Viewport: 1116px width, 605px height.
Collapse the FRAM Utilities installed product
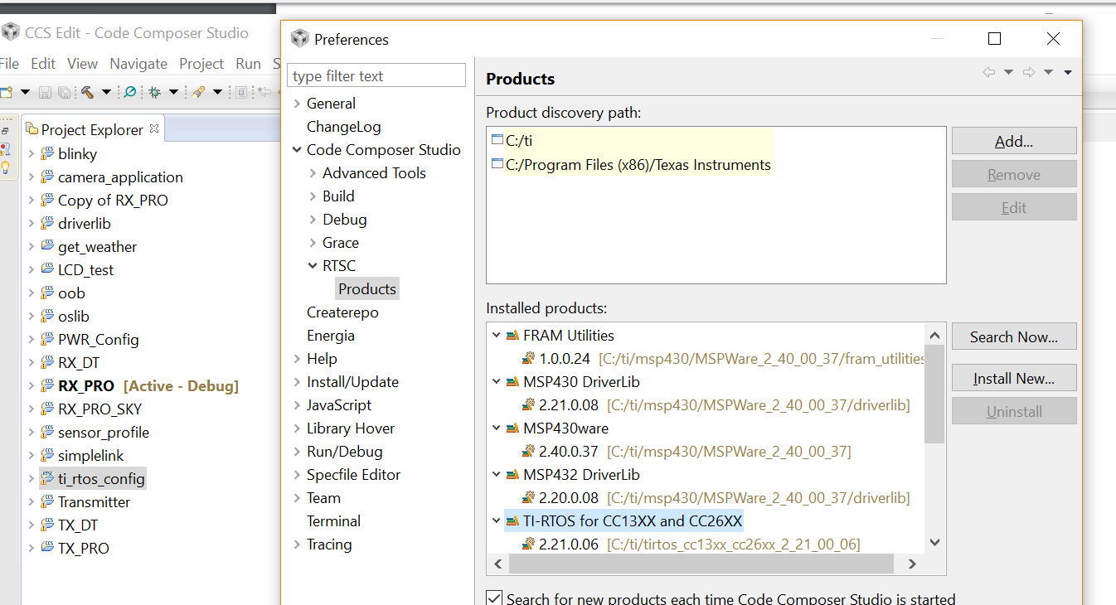(x=497, y=336)
